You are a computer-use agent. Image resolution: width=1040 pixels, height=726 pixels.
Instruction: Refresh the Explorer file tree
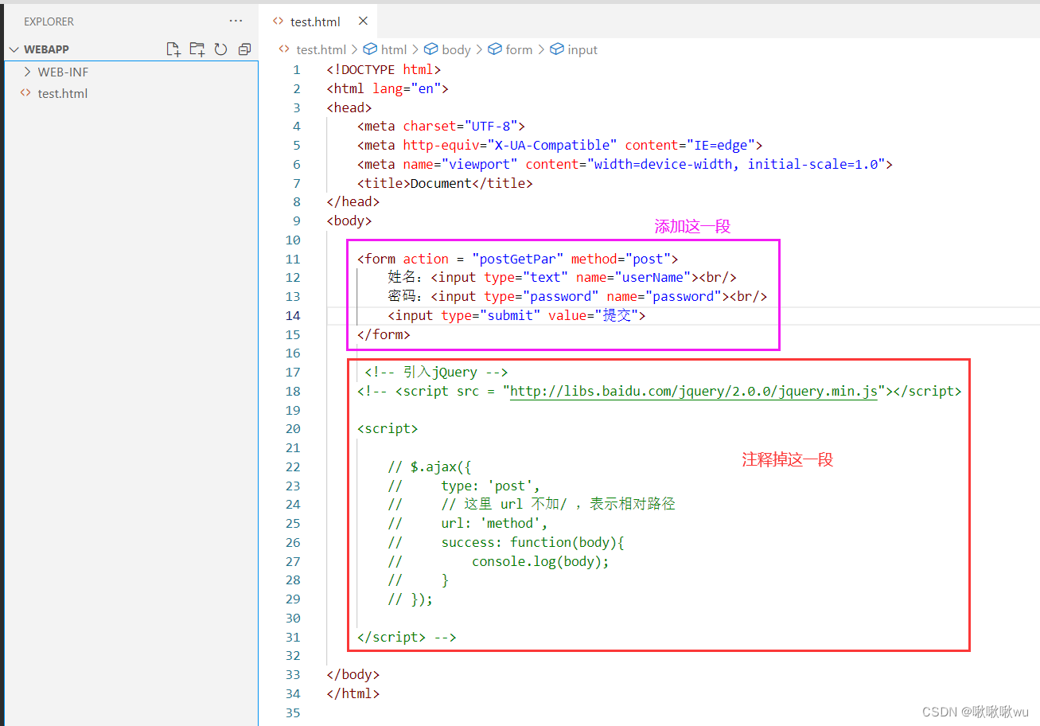(x=220, y=49)
